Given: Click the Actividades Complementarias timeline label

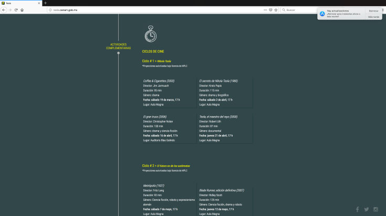Looking at the screenshot, I should coord(118,47).
